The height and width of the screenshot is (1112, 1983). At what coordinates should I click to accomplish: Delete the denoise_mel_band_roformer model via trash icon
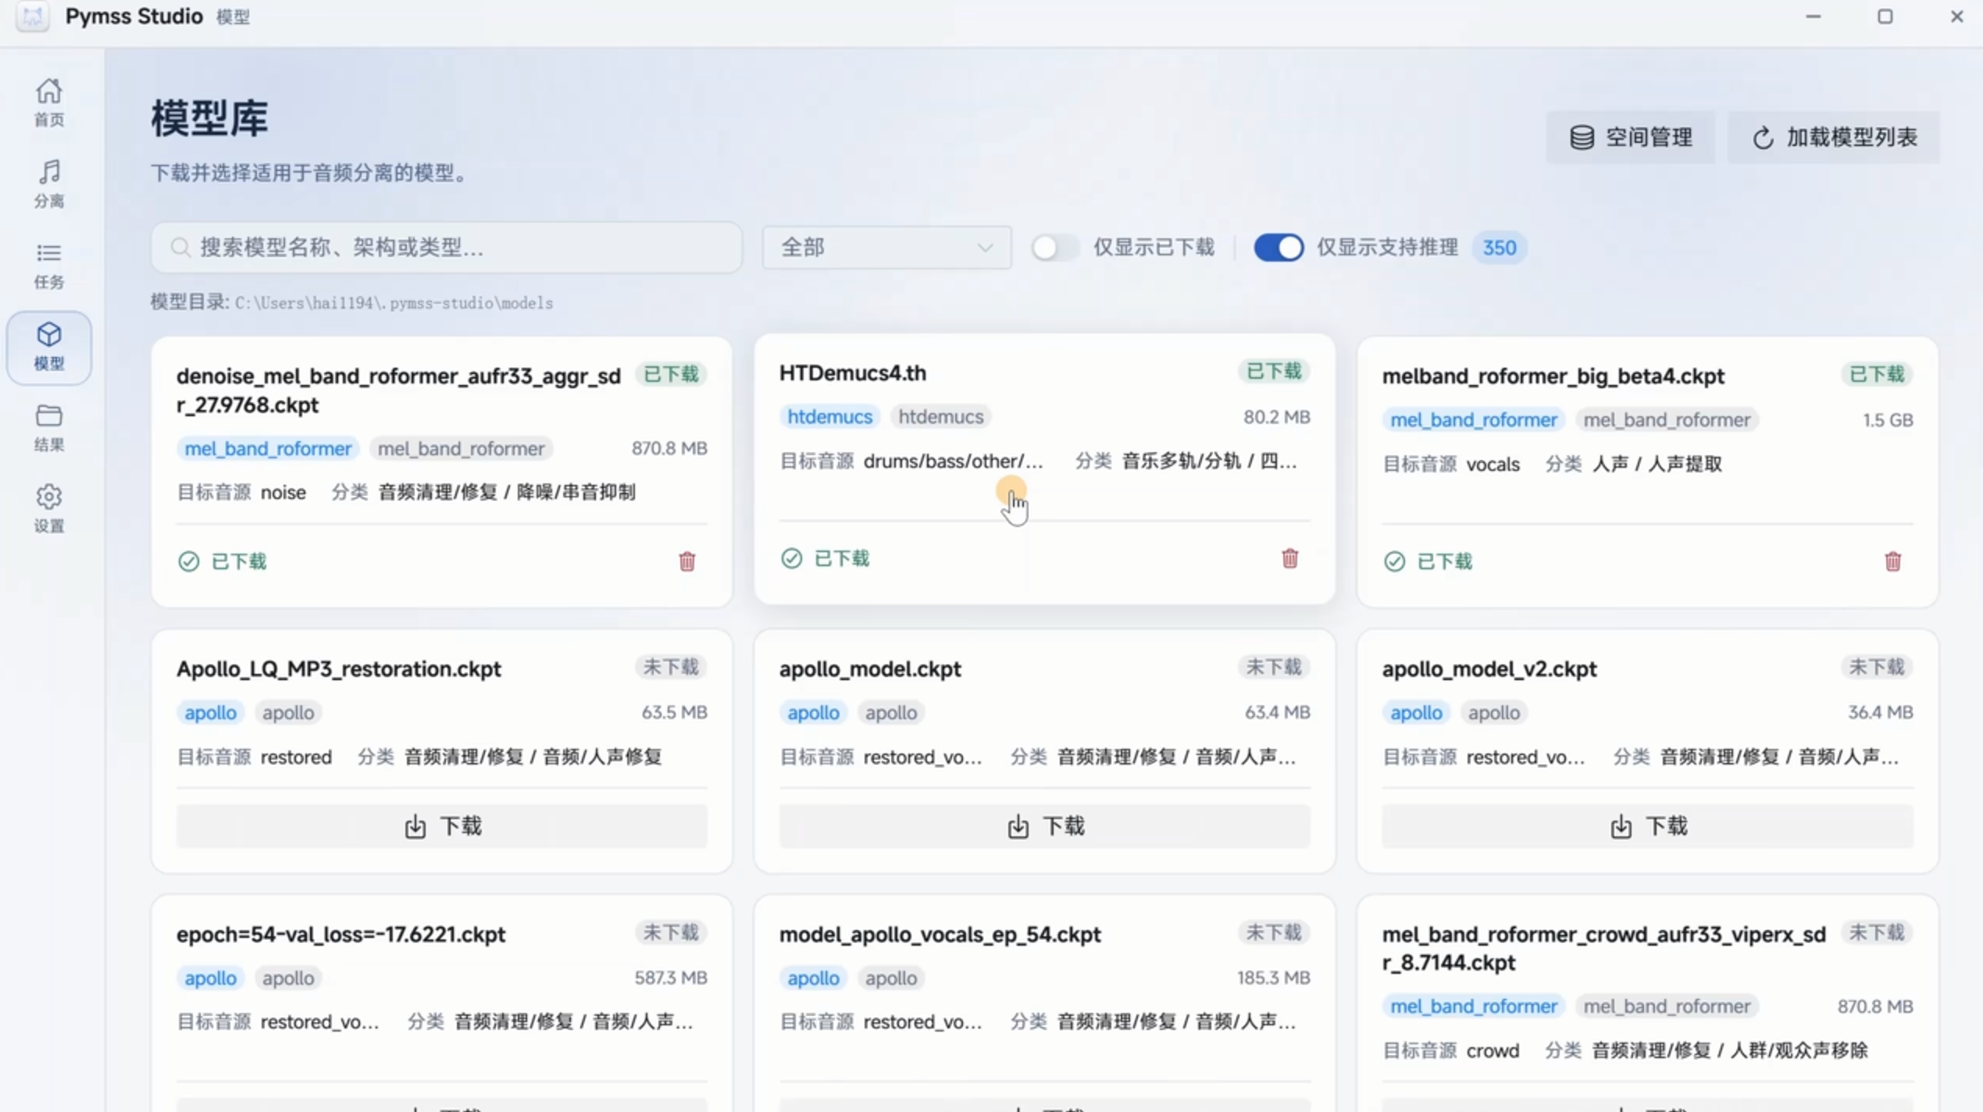pyautogui.click(x=687, y=561)
